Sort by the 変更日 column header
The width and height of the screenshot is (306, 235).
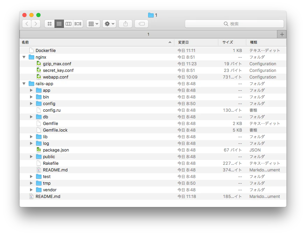(x=196, y=42)
